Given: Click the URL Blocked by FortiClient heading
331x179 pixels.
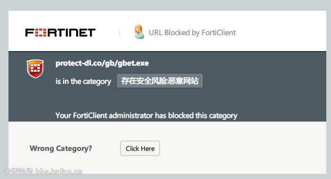Looking at the screenshot, I should click(x=192, y=32).
